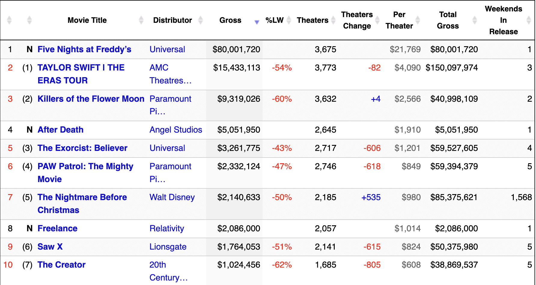
Task: Open The Nightmare Before Christmas link
Action: point(82,203)
